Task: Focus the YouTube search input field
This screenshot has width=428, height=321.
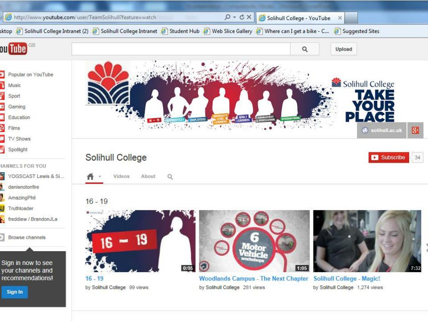Action: pos(181,49)
